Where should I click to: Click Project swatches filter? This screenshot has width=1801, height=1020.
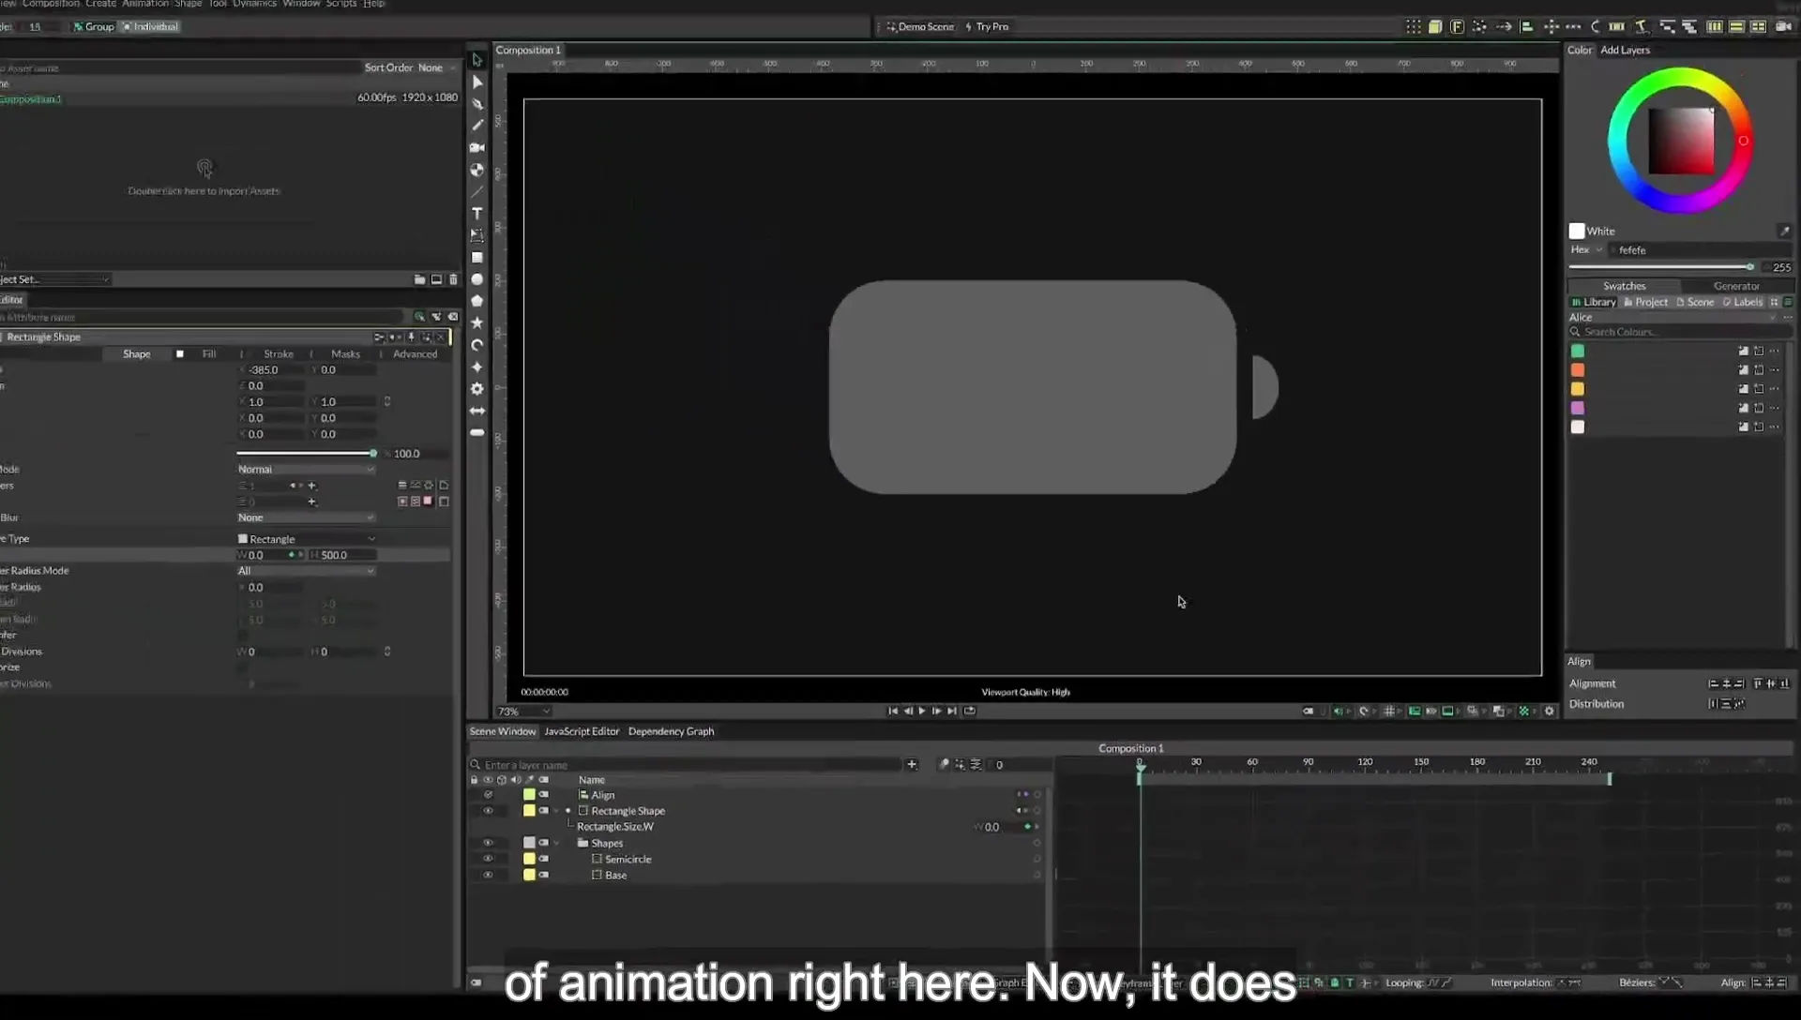point(1646,302)
